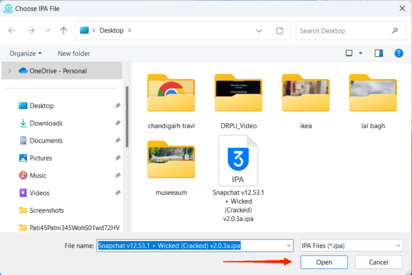Image resolution: width=412 pixels, height=275 pixels.
Task: Click the Search Desktop field
Action: (x=344, y=31)
